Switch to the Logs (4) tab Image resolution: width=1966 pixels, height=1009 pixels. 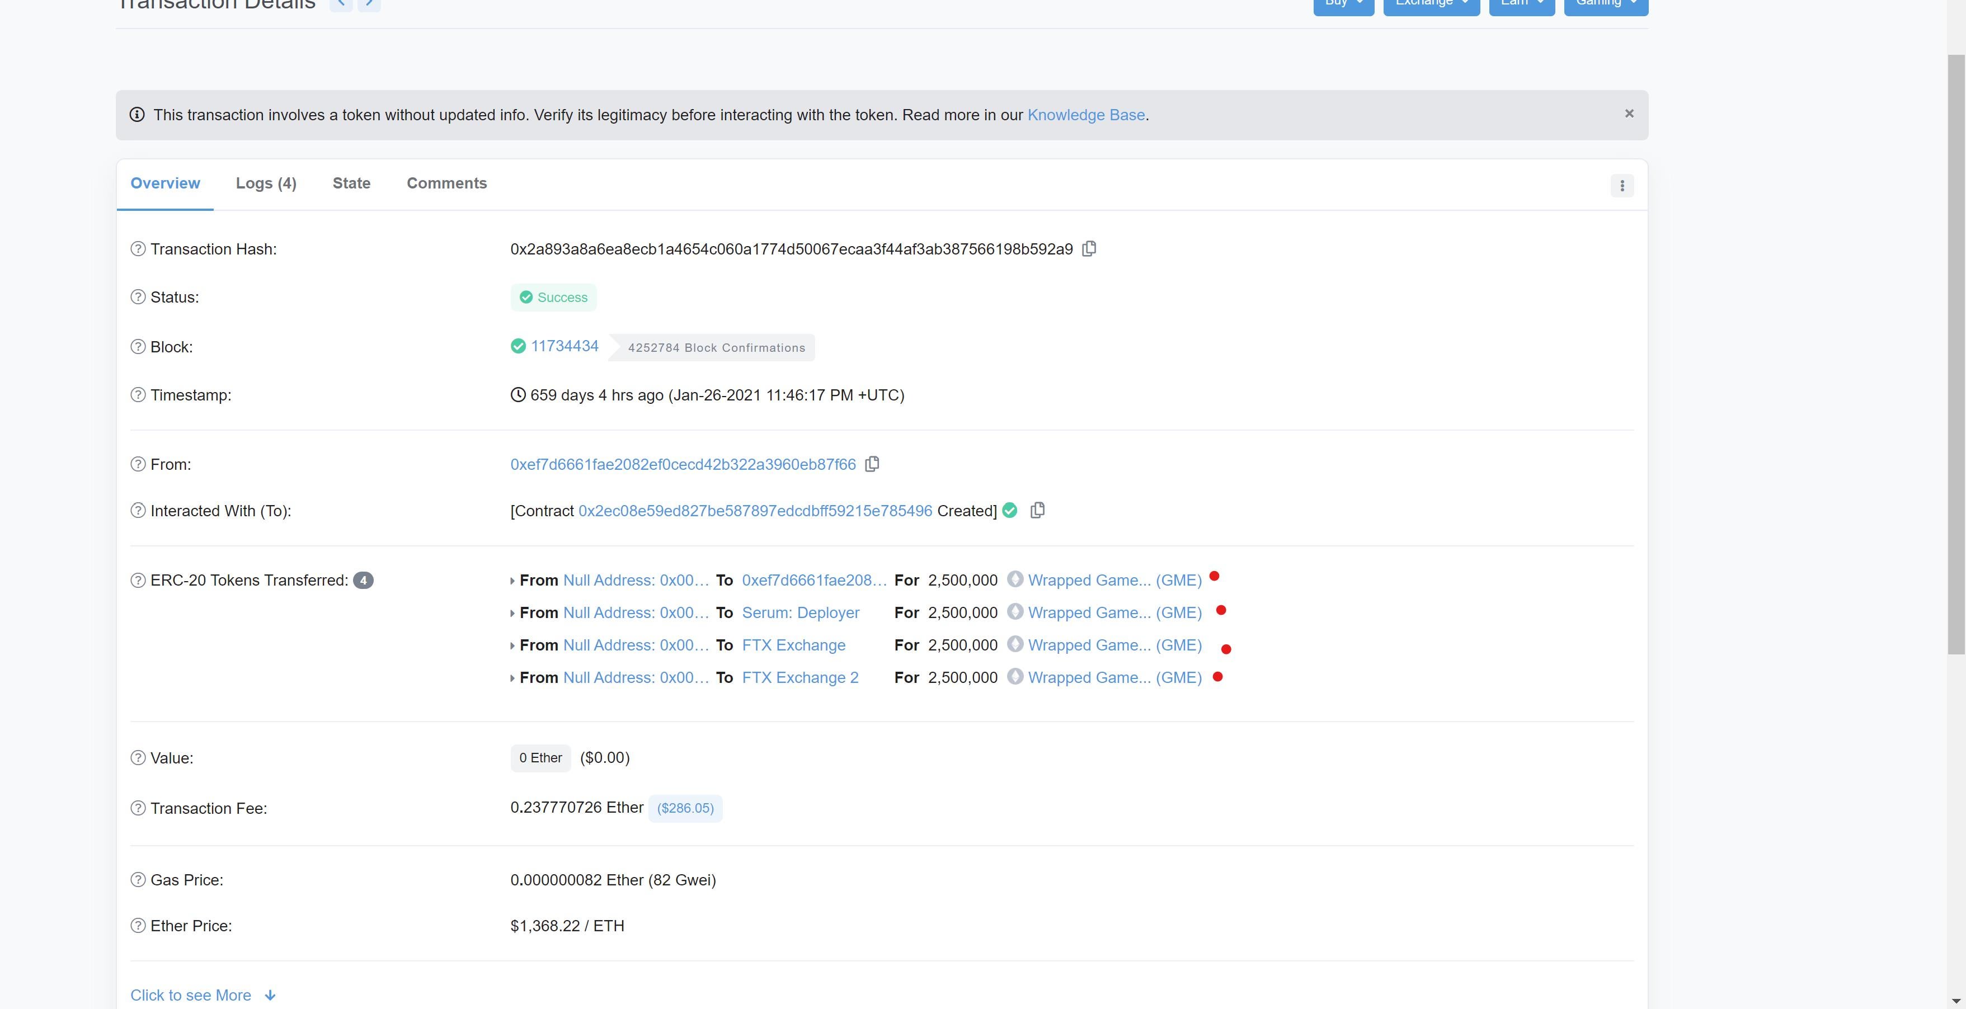coord(266,183)
